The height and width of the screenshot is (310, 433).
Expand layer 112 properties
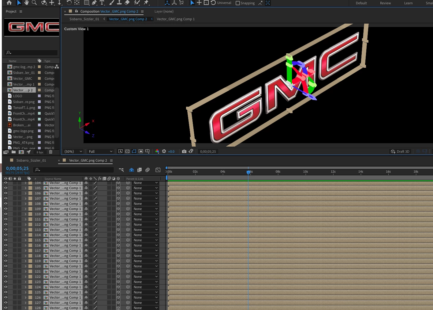tap(26, 224)
